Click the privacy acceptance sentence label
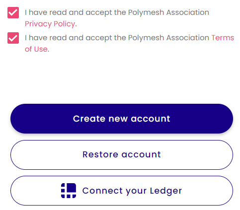240x210 pixels. [117, 18]
